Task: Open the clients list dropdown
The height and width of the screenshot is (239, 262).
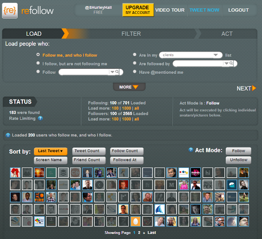Action: (x=190, y=55)
